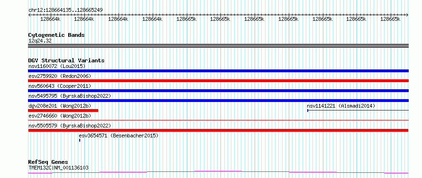422x178 pixels.
Task: Click the 12q24.32 gray cytogenetic band
Action: 218,46
